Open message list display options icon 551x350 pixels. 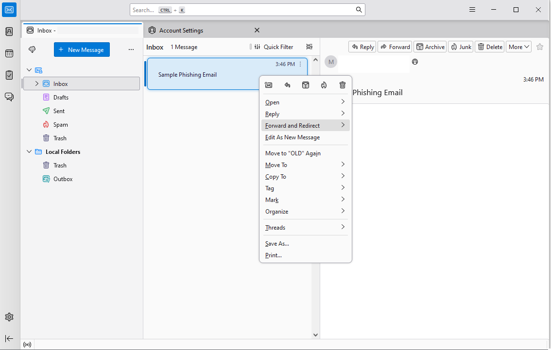[x=309, y=47]
